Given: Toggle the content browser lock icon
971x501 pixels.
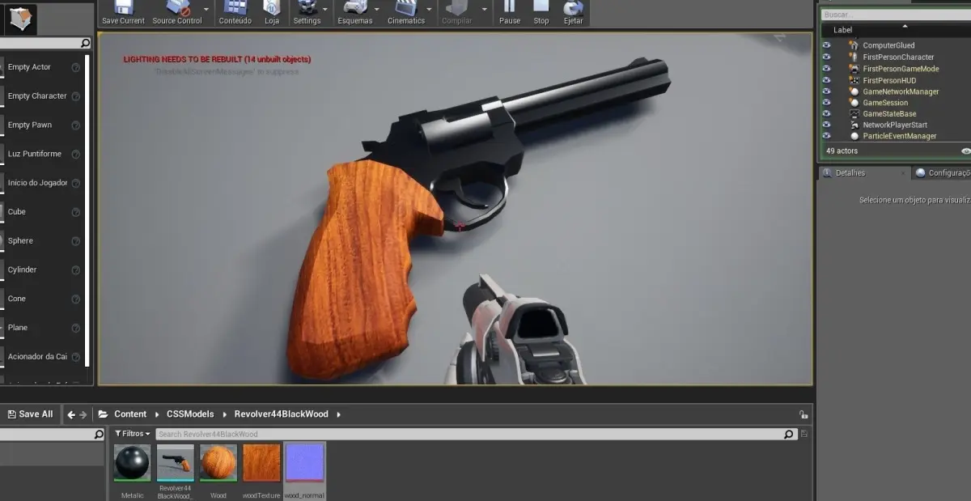Looking at the screenshot, I should (804, 414).
